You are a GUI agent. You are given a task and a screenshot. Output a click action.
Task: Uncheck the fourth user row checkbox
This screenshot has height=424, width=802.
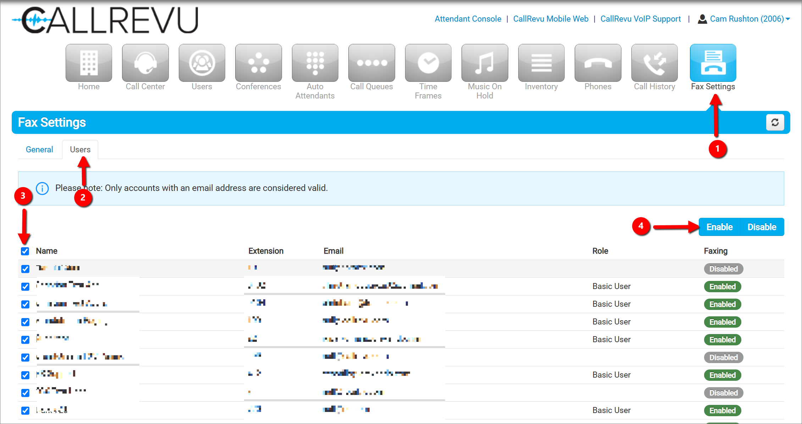click(x=25, y=322)
